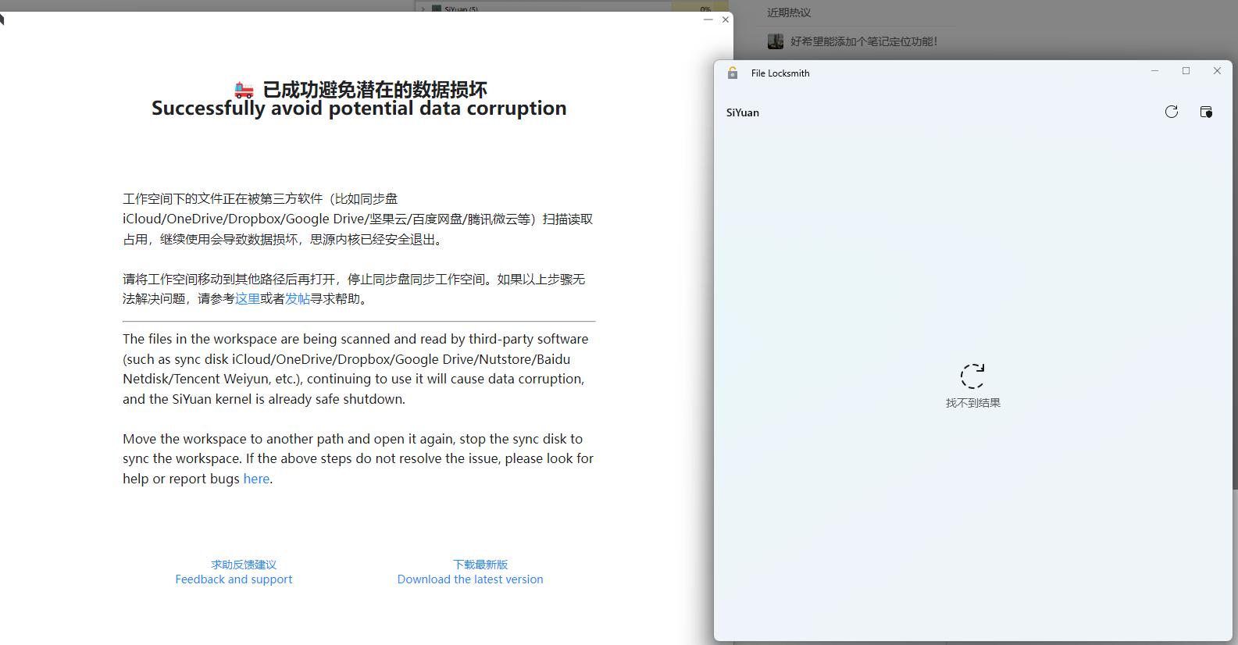The image size is (1238, 645).
Task: Click the loading spinner in File Locksmith
Action: [x=972, y=375]
